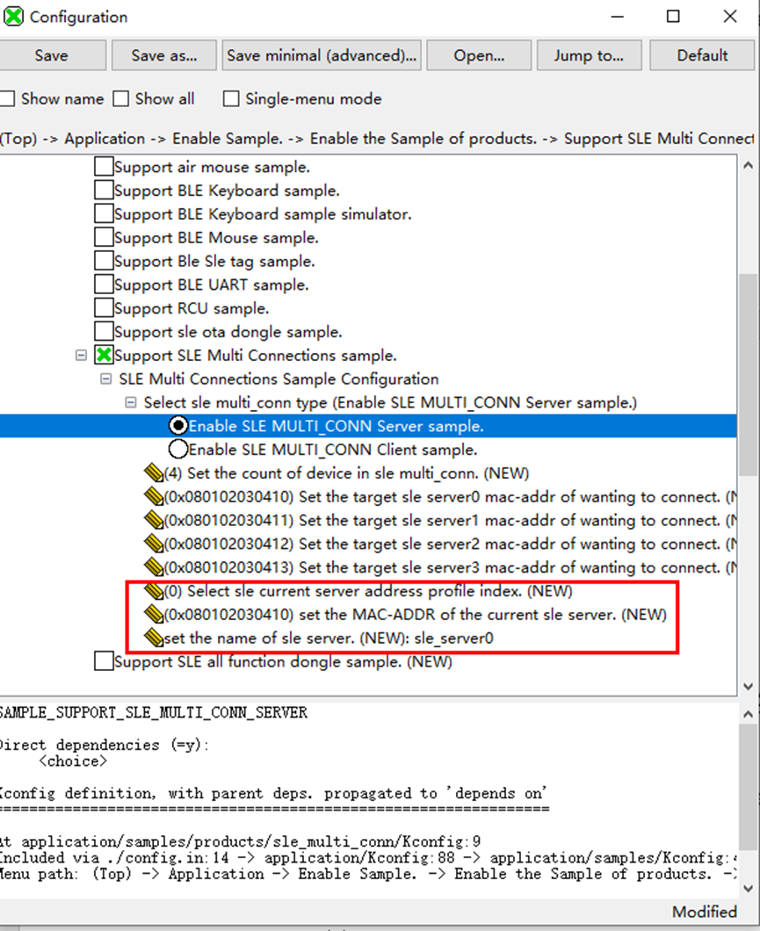
Task: Click the pencil icon for current sle server MAC-ADDR
Action: click(x=154, y=615)
